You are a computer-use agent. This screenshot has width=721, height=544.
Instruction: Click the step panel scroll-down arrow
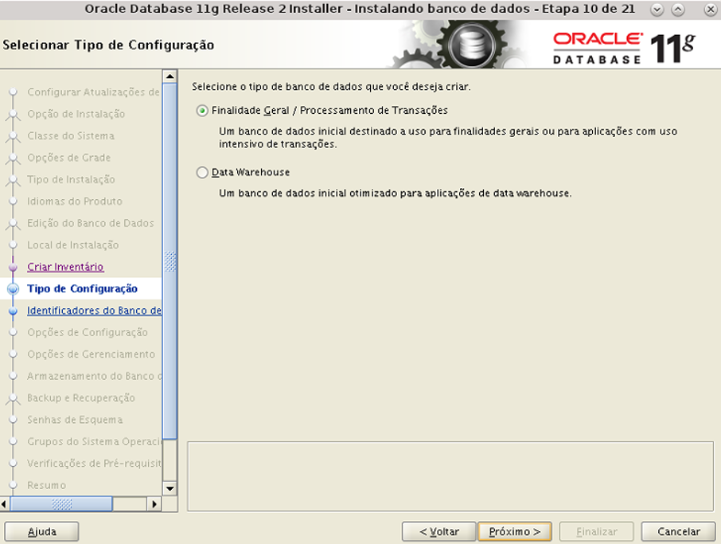[x=170, y=488]
